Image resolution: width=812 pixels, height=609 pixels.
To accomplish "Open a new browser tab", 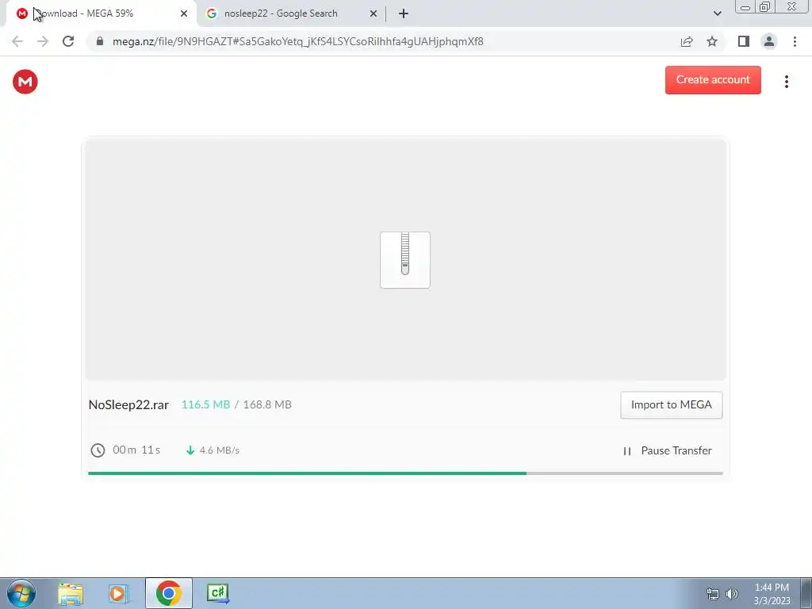I will (404, 14).
